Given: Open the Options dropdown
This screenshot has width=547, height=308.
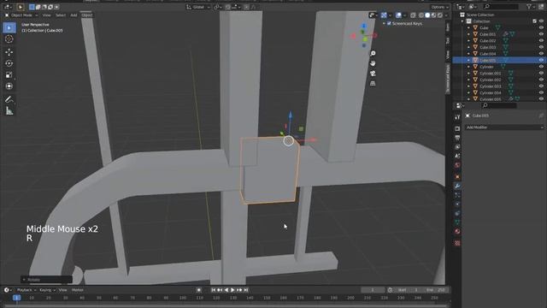Looking at the screenshot, I should [439, 7].
